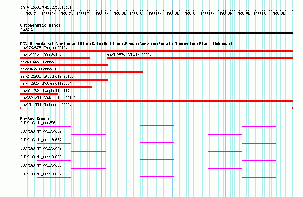Click the short red bar under nsv514260
This screenshot has width=303, height=197.
coord(39,94)
